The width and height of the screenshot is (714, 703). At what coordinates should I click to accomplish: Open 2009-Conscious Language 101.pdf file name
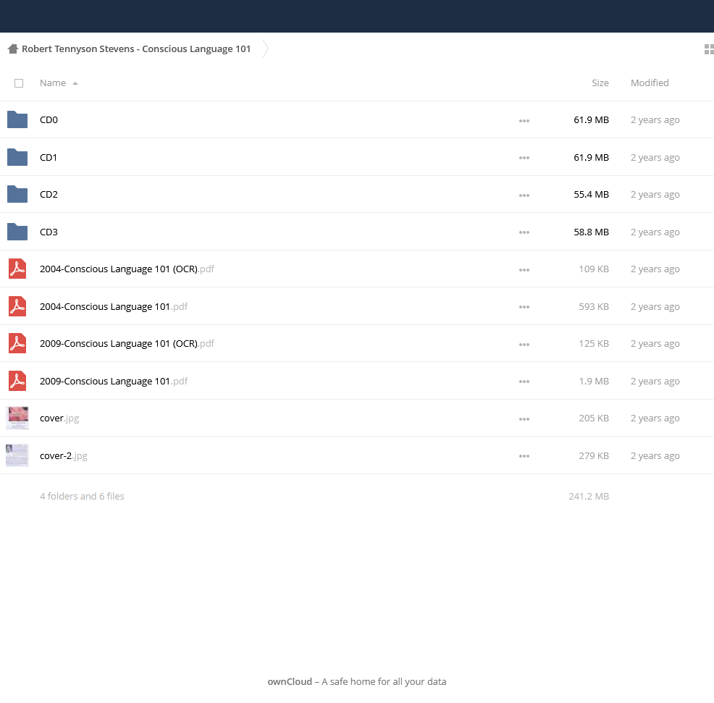pos(114,381)
